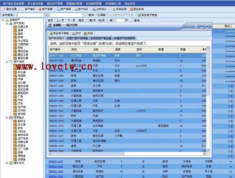Screen dimensions: 235x178
Task: Select the 交通工具 folder in the tree
Action: [21, 27]
